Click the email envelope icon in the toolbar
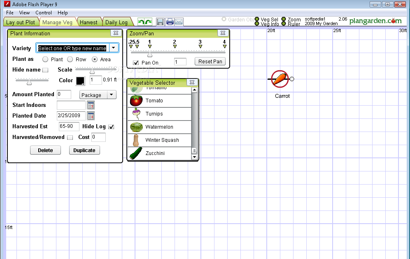This screenshot has height=259, width=410. click(x=178, y=22)
